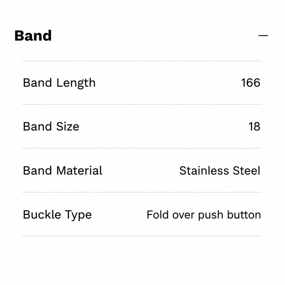Select the Band Length label
Viewport: 285px width, 285px height.
pyautogui.click(x=59, y=83)
